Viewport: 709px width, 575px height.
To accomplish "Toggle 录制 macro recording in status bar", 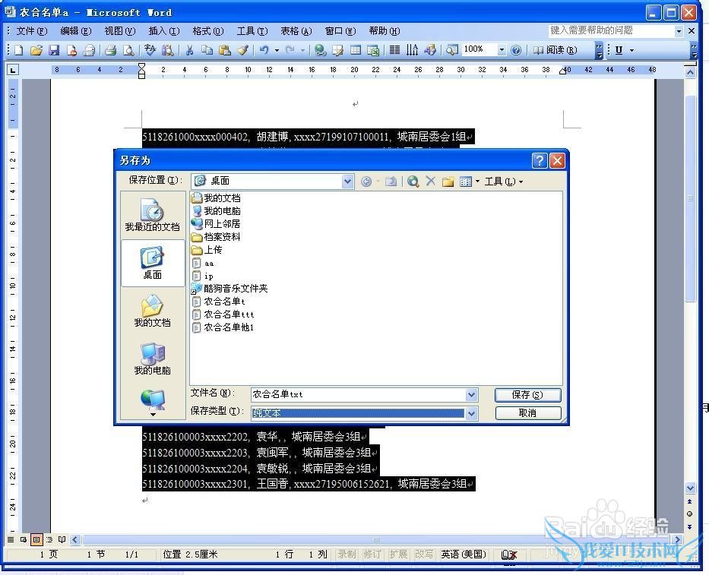I will pyautogui.click(x=347, y=554).
